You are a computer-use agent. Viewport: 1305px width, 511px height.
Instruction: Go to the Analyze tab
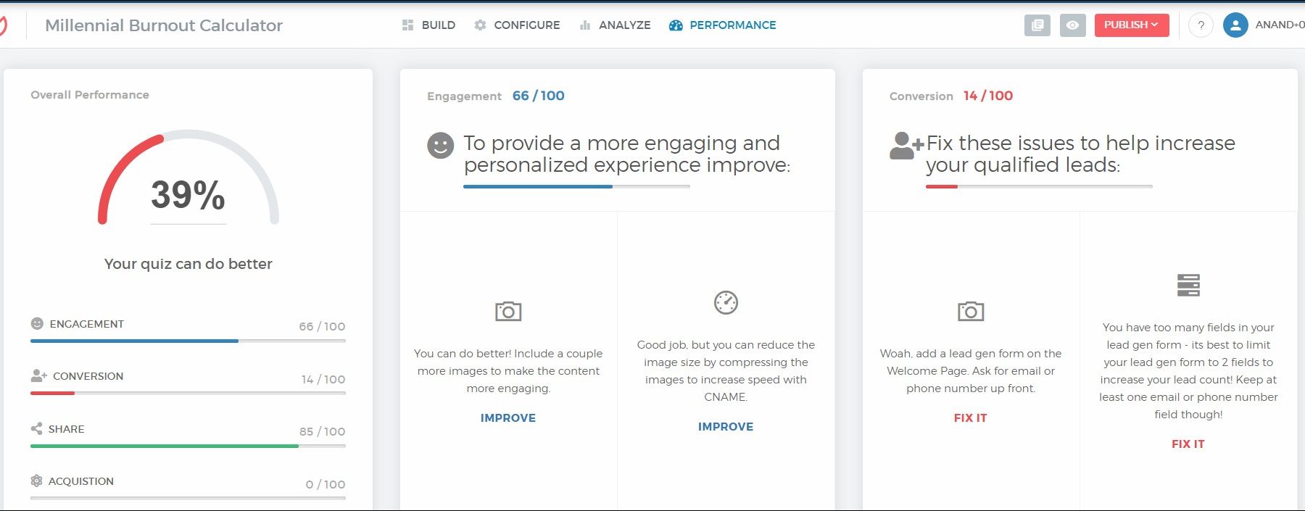615,25
